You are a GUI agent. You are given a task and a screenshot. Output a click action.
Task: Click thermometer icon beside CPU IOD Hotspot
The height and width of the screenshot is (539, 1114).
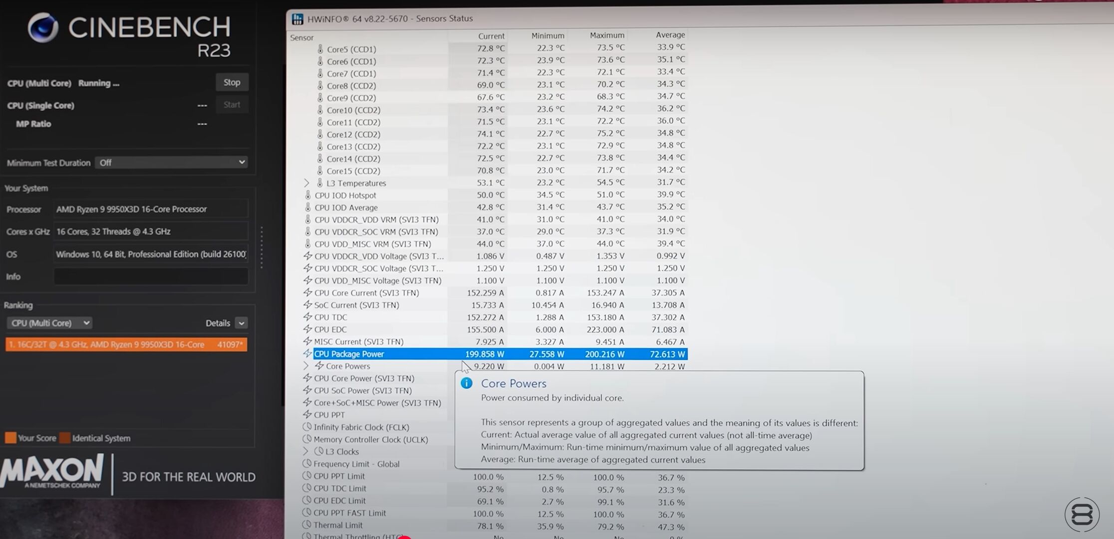(x=308, y=195)
